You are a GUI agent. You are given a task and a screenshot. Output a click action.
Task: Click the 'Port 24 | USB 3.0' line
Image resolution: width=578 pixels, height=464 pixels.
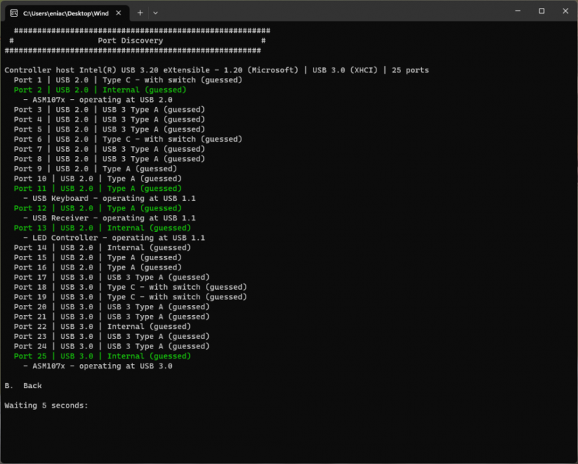[x=112, y=346]
